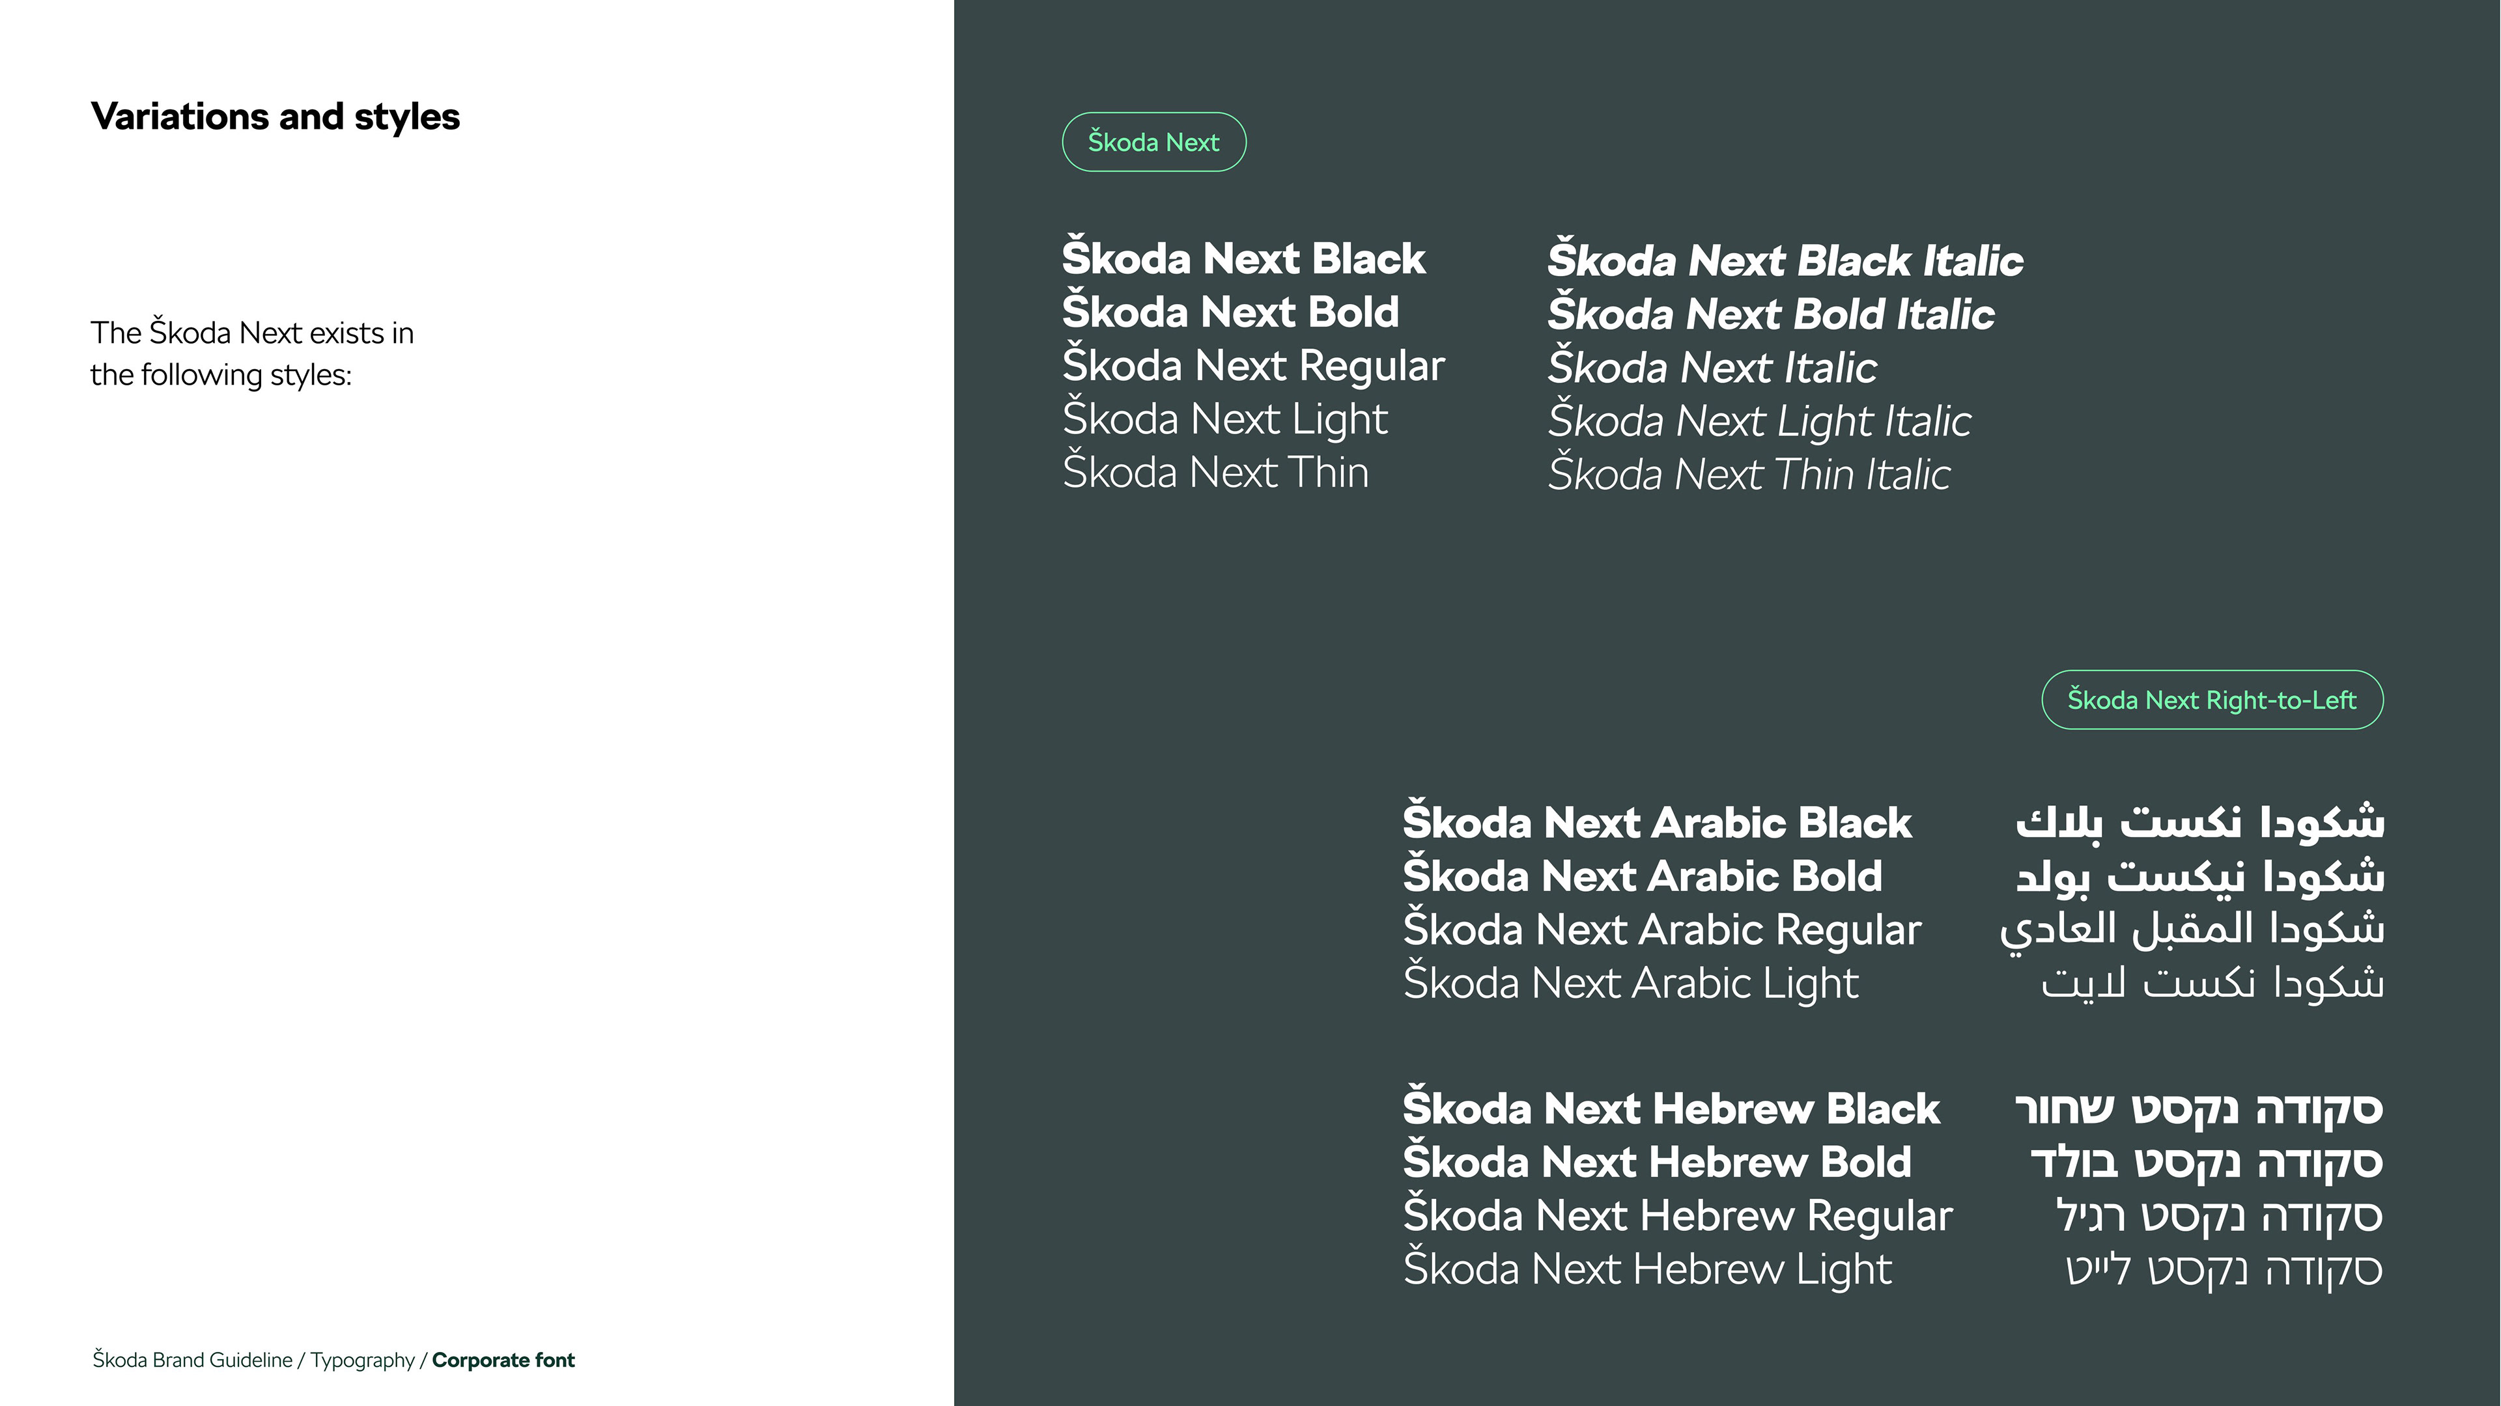The height and width of the screenshot is (1406, 2501).
Task: Select the Škoda Next Bold Italic sample
Action: point(1771,314)
